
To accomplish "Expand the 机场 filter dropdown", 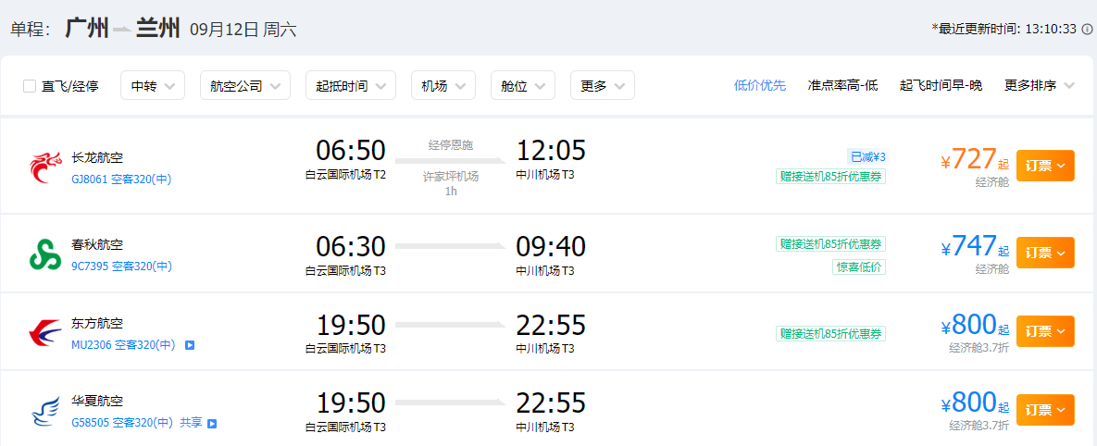I will tap(443, 85).
